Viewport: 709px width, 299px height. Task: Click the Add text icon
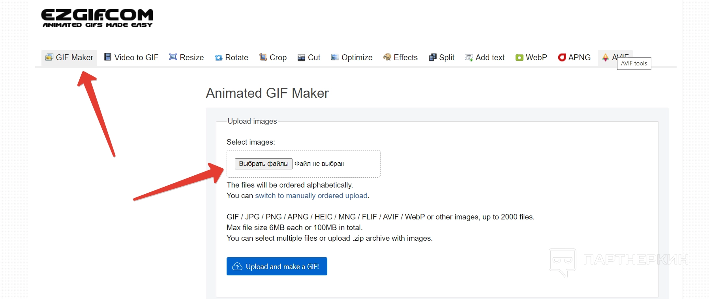point(469,58)
